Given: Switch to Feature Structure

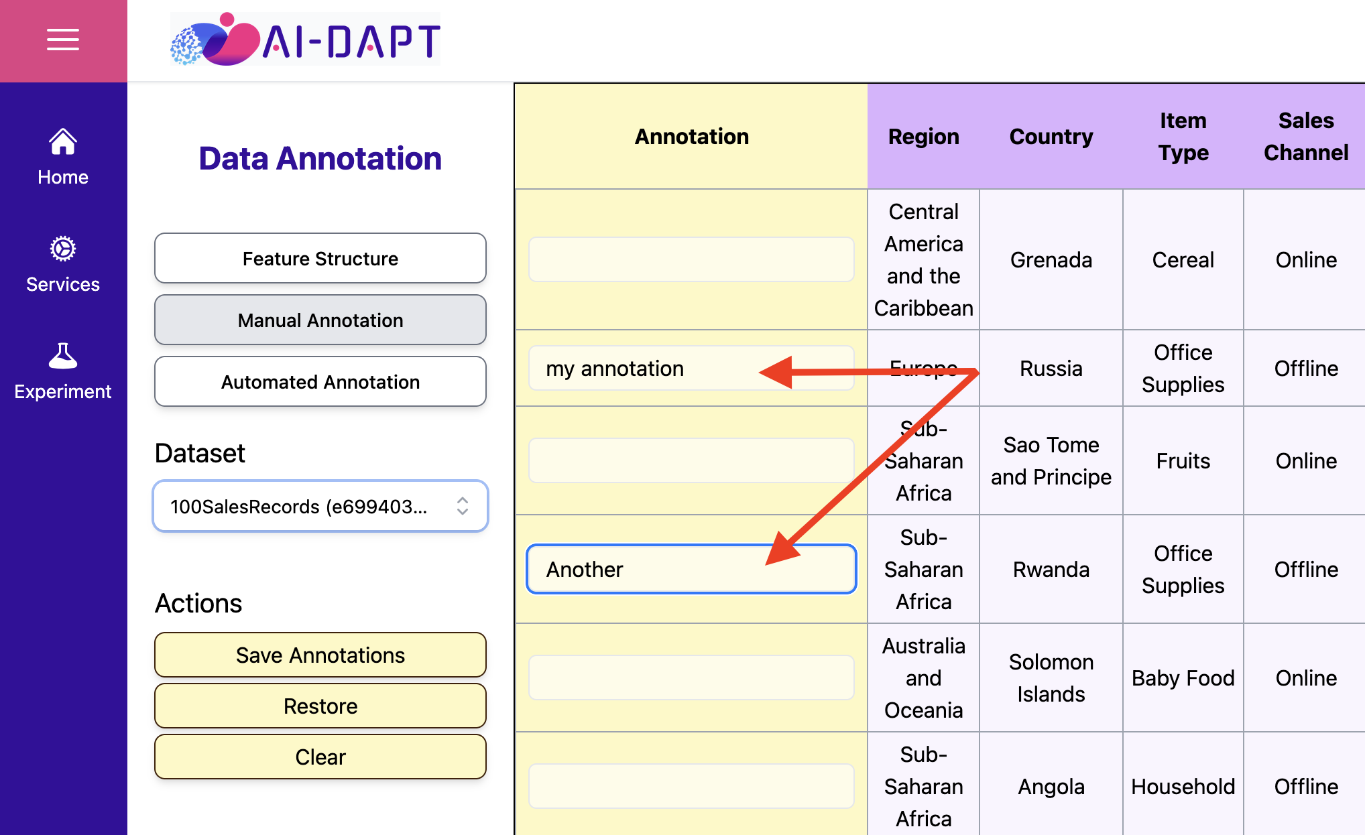Looking at the screenshot, I should coord(320,258).
